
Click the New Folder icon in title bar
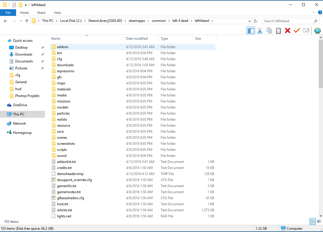click(x=20, y=5)
